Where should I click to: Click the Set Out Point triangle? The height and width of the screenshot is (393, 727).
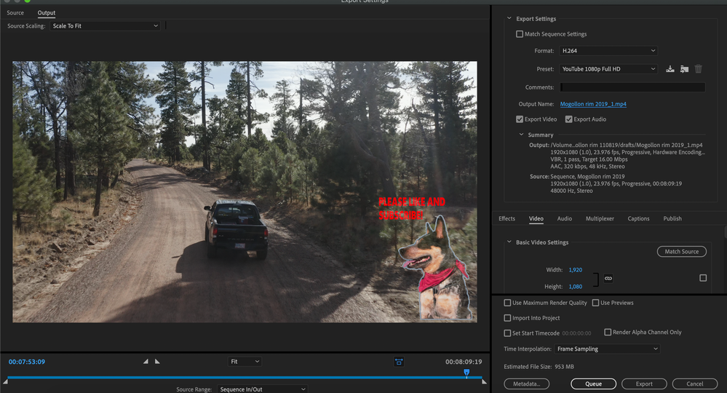157,361
